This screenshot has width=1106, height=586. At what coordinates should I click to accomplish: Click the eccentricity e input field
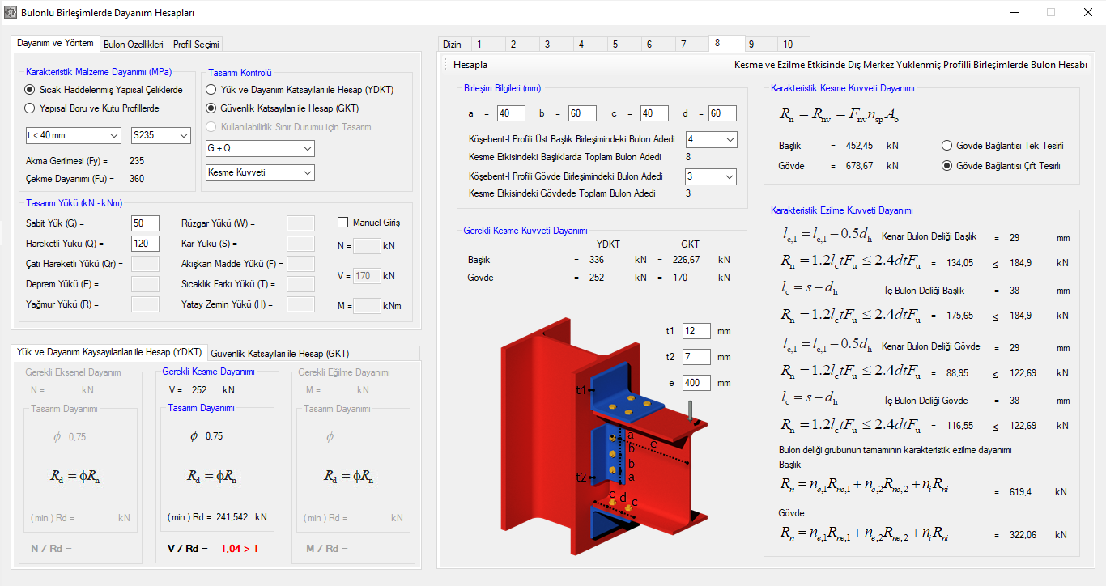[696, 383]
